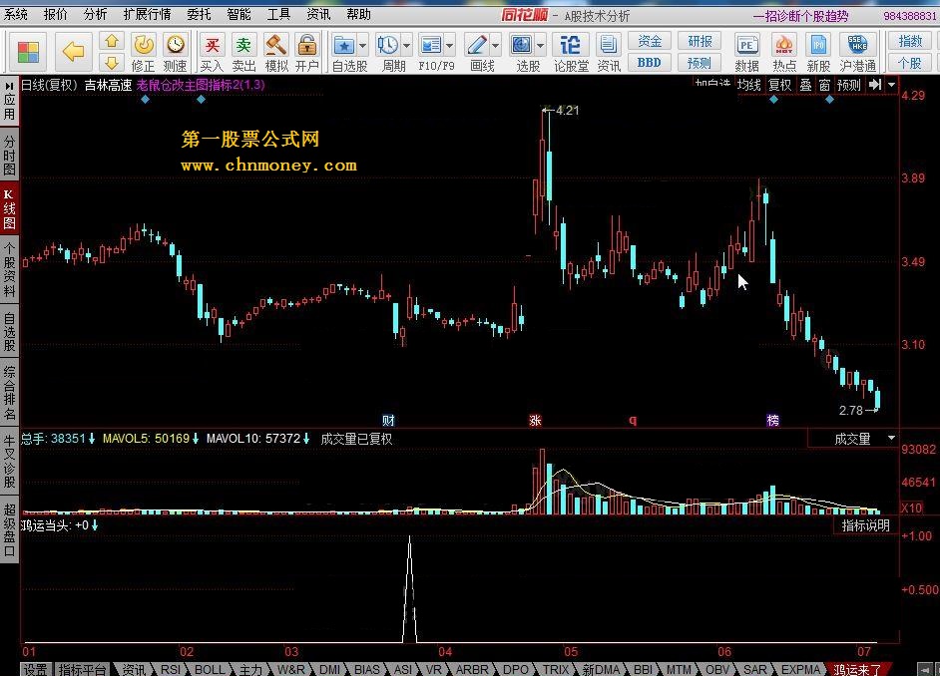The height and width of the screenshot is (676, 940).
Task: Click the 财 marker on the chart timeline
Action: pyautogui.click(x=388, y=421)
